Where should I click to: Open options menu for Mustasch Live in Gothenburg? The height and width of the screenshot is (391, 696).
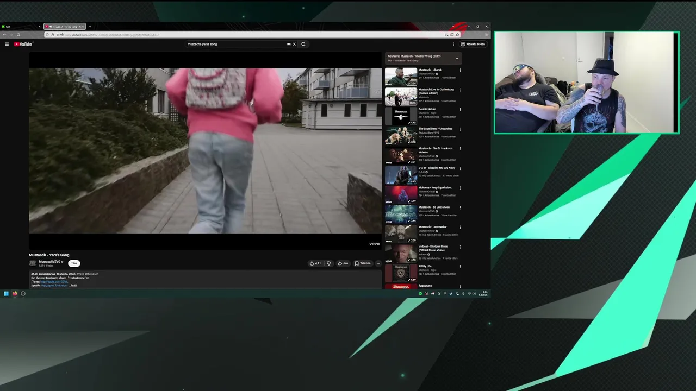point(460,90)
